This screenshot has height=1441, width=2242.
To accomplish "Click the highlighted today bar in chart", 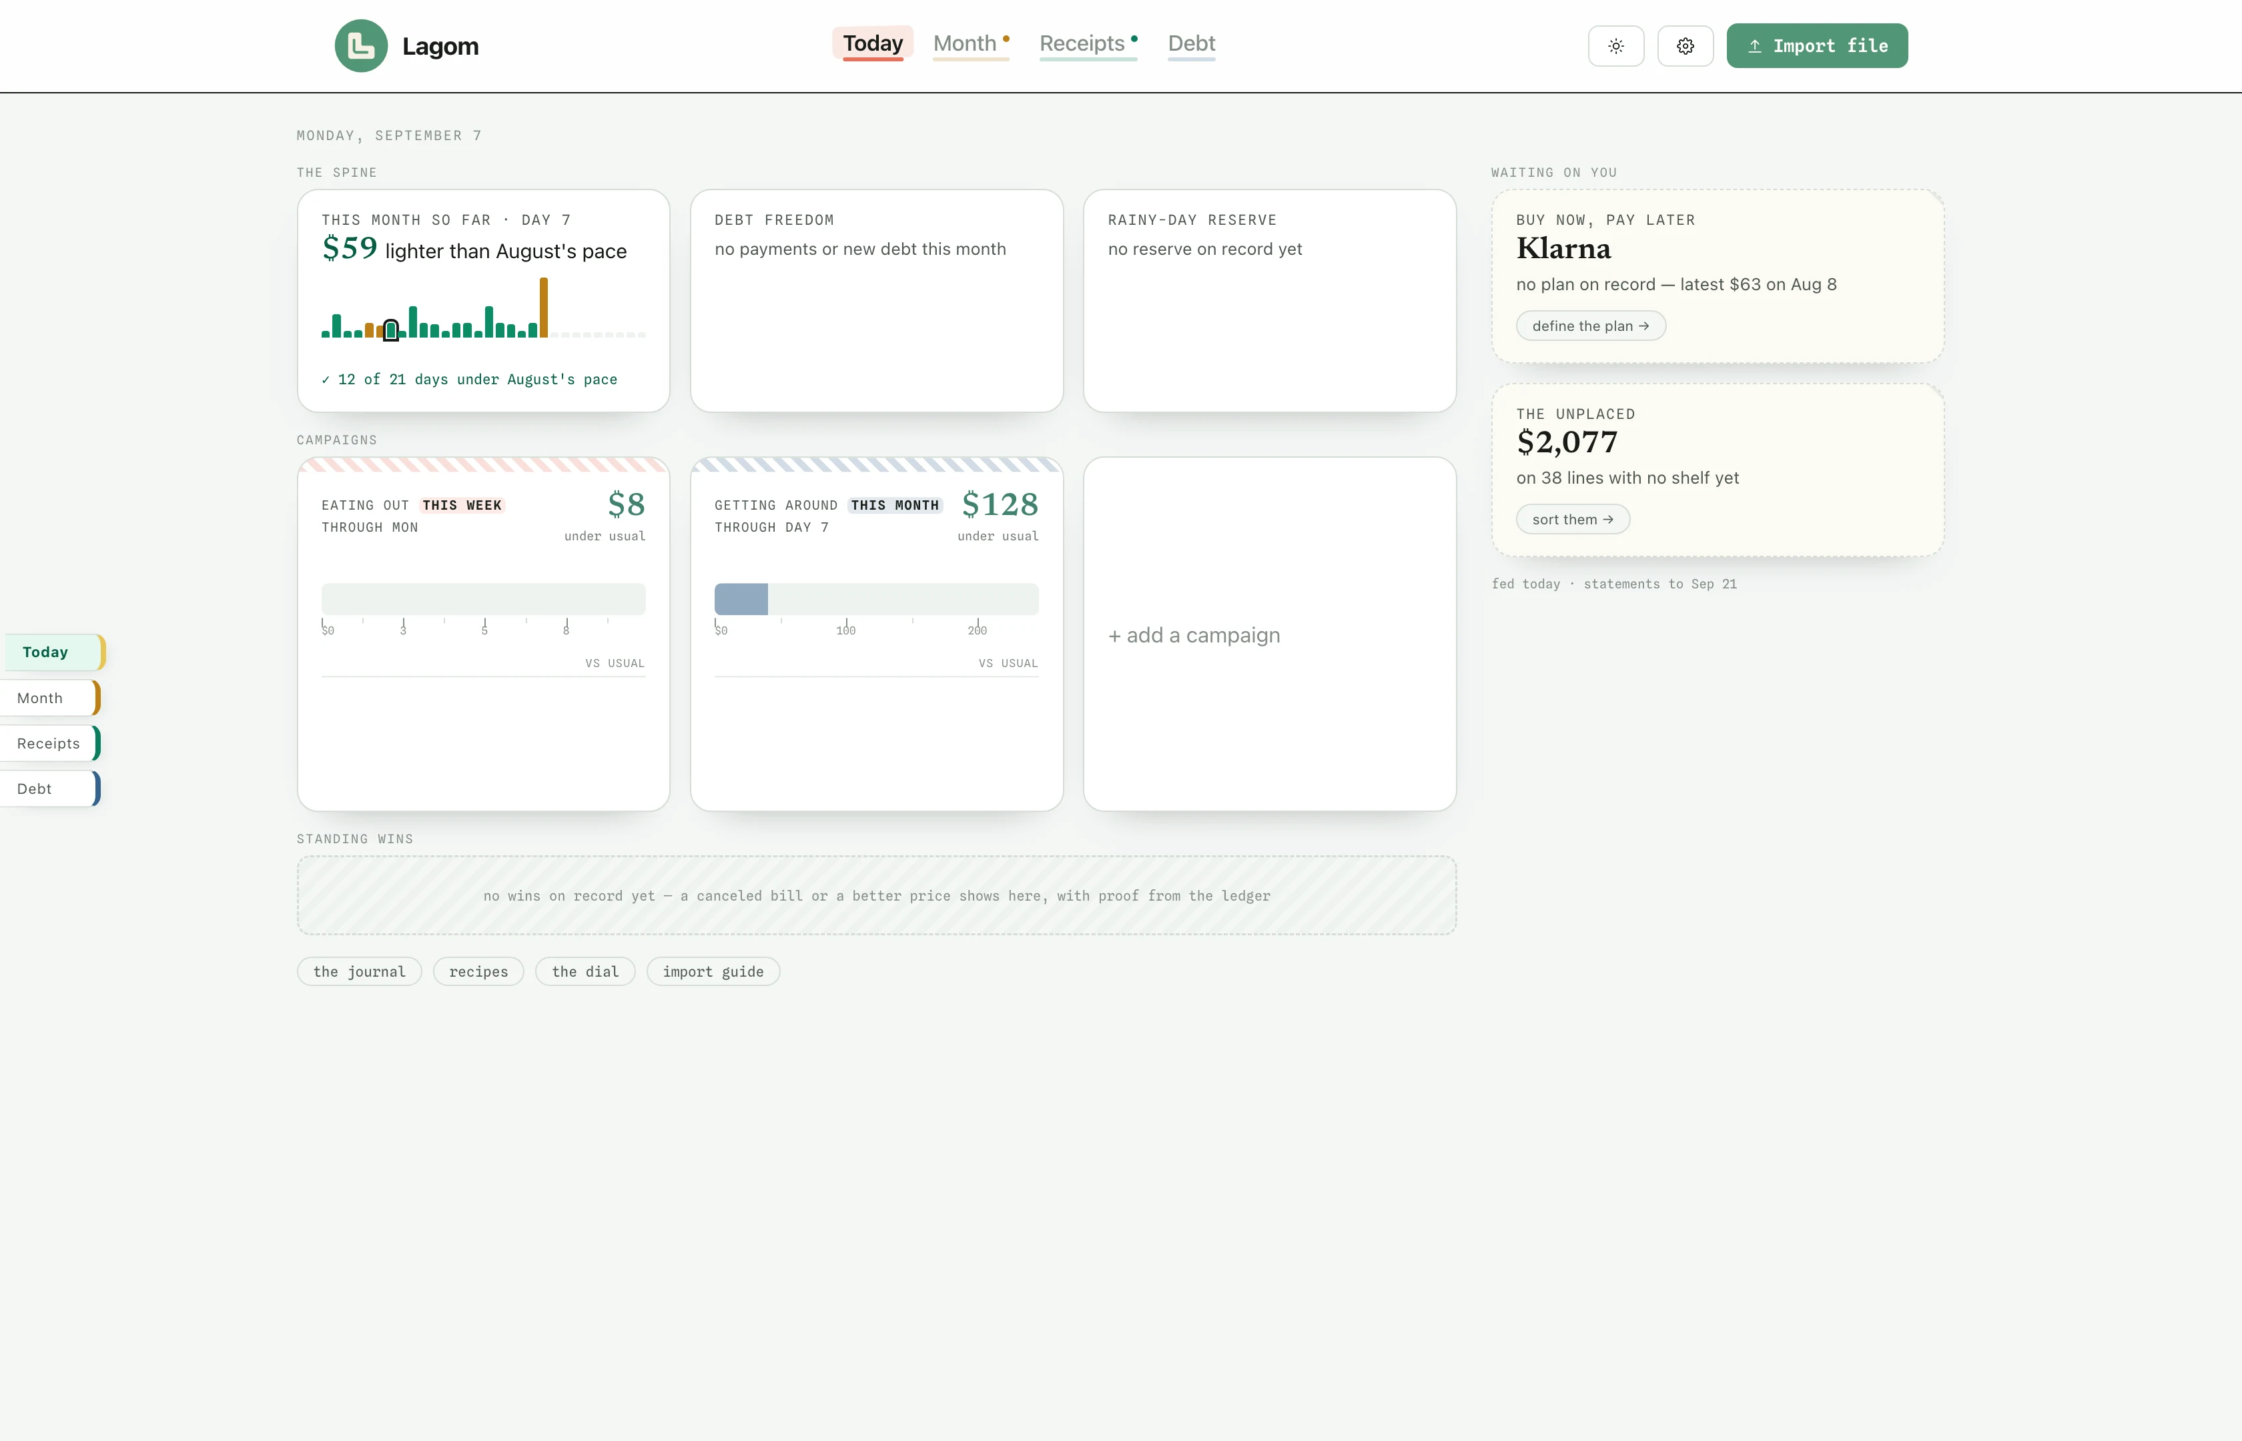I will click(391, 330).
